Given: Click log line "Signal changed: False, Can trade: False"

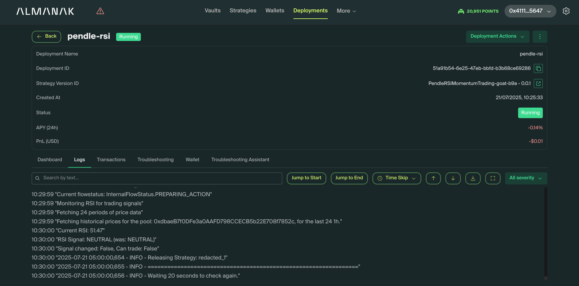Looking at the screenshot, I should [95, 249].
